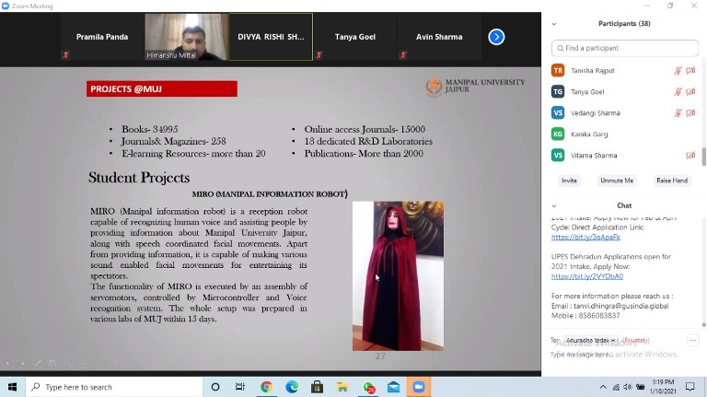Click Tanya Goel's video-off camera icon
This screenshot has width=707, height=397.
pyautogui.click(x=690, y=92)
